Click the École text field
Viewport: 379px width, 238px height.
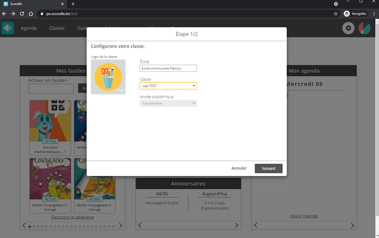pos(168,68)
